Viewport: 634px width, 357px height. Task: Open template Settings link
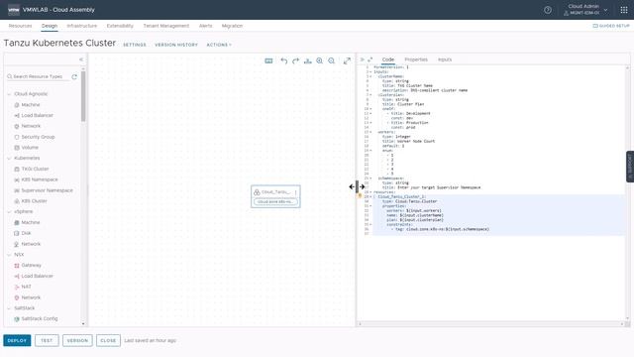pos(135,45)
